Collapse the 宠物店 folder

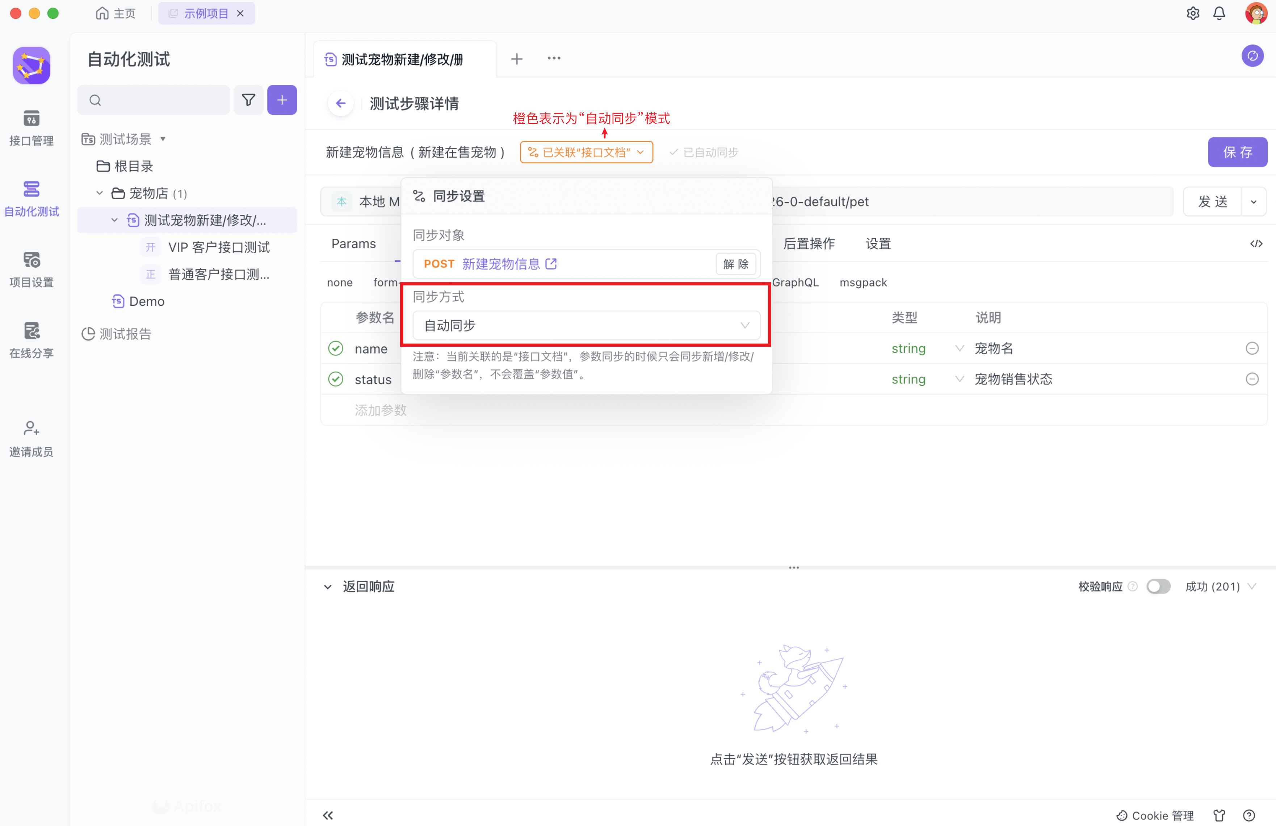click(x=100, y=193)
